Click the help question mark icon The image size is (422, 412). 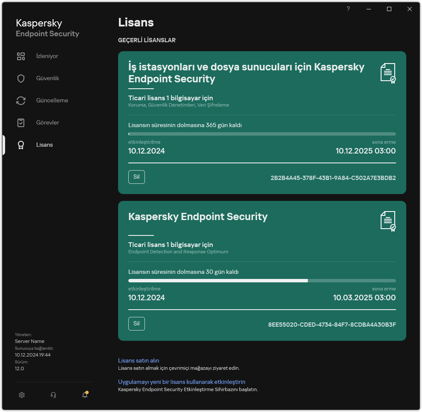click(348, 9)
